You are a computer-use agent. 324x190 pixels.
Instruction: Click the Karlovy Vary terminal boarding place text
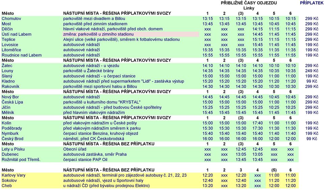[125, 175]
